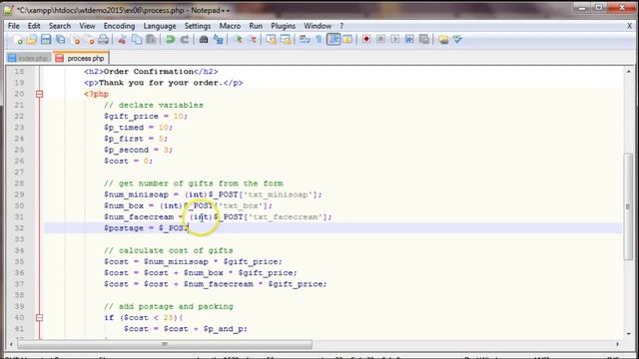639x359 pixels.
Task: Open the Settings menu
Action: click(198, 26)
